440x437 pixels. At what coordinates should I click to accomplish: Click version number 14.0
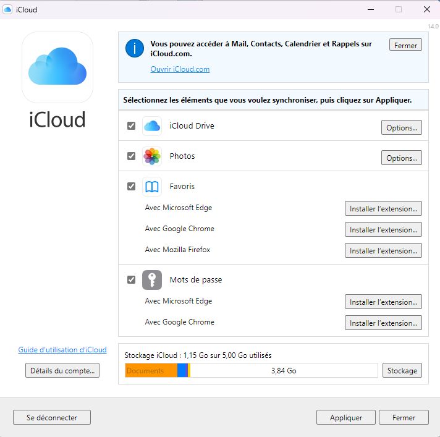click(433, 26)
